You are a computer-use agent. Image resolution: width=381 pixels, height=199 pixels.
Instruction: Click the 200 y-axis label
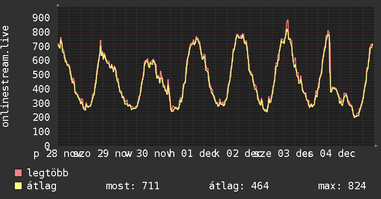tap(41, 118)
